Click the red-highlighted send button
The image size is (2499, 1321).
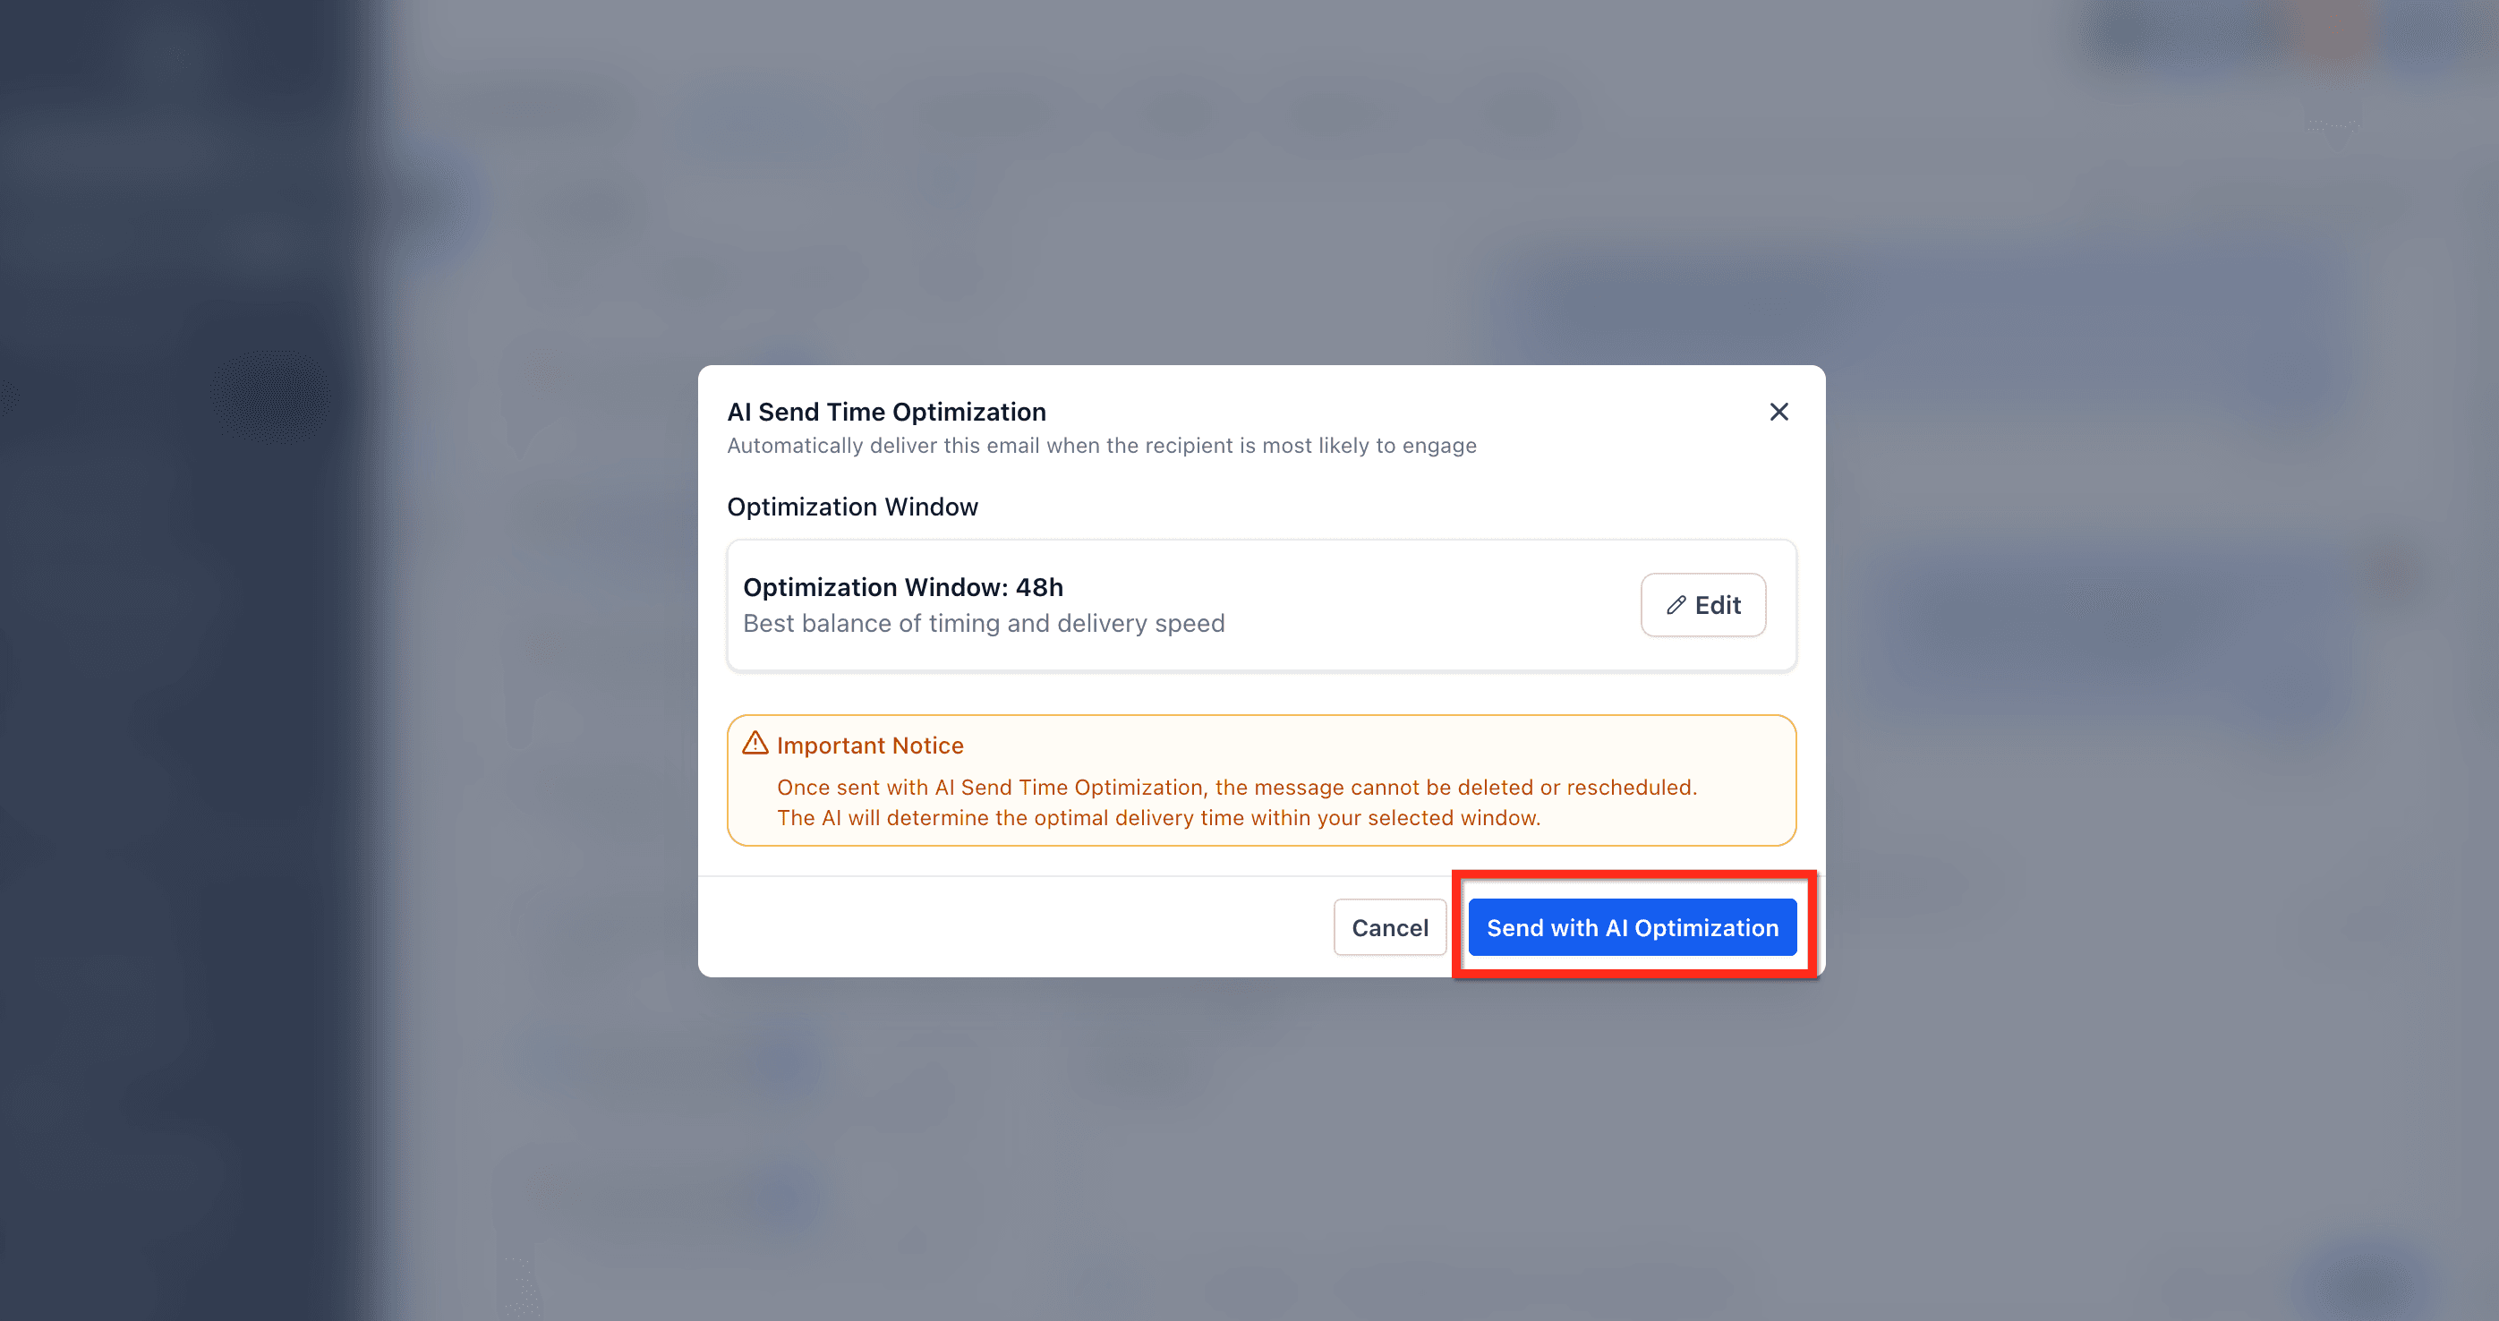pos(1633,927)
